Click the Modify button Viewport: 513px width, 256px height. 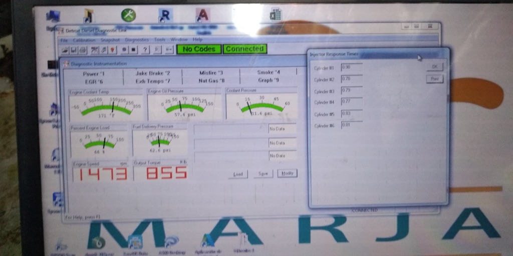[x=287, y=173]
